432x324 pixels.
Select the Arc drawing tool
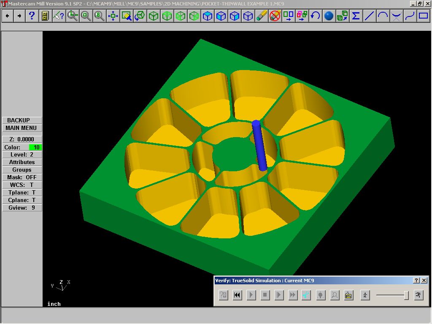coord(383,16)
